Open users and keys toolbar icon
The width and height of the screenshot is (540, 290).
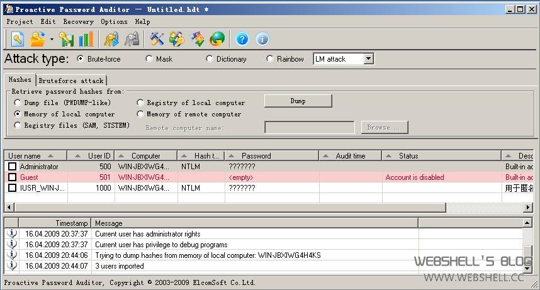coord(177,39)
